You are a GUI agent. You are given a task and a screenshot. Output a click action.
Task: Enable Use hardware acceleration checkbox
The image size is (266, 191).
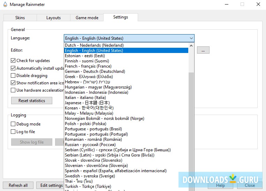pyautogui.click(x=13, y=90)
